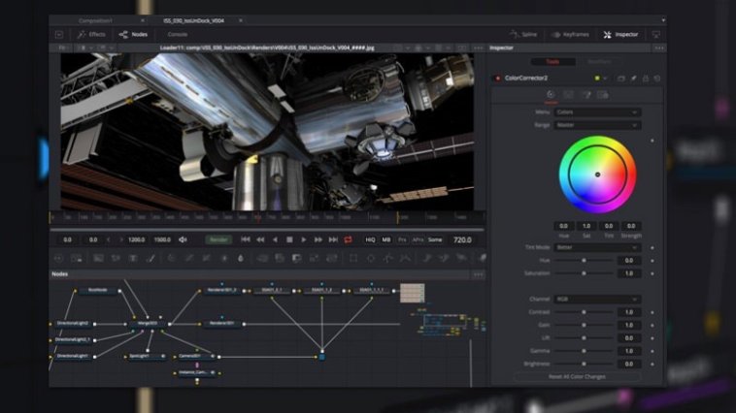Adjust the Saturation slider
Screen dimensions: 736x413
(x=584, y=273)
